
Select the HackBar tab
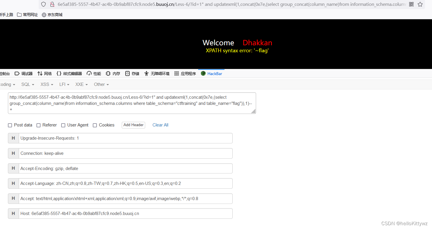tap(211, 74)
